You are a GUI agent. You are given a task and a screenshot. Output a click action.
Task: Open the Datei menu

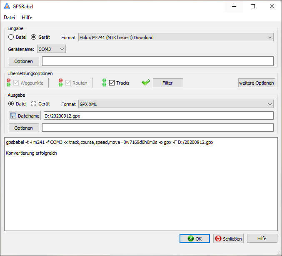9,18
